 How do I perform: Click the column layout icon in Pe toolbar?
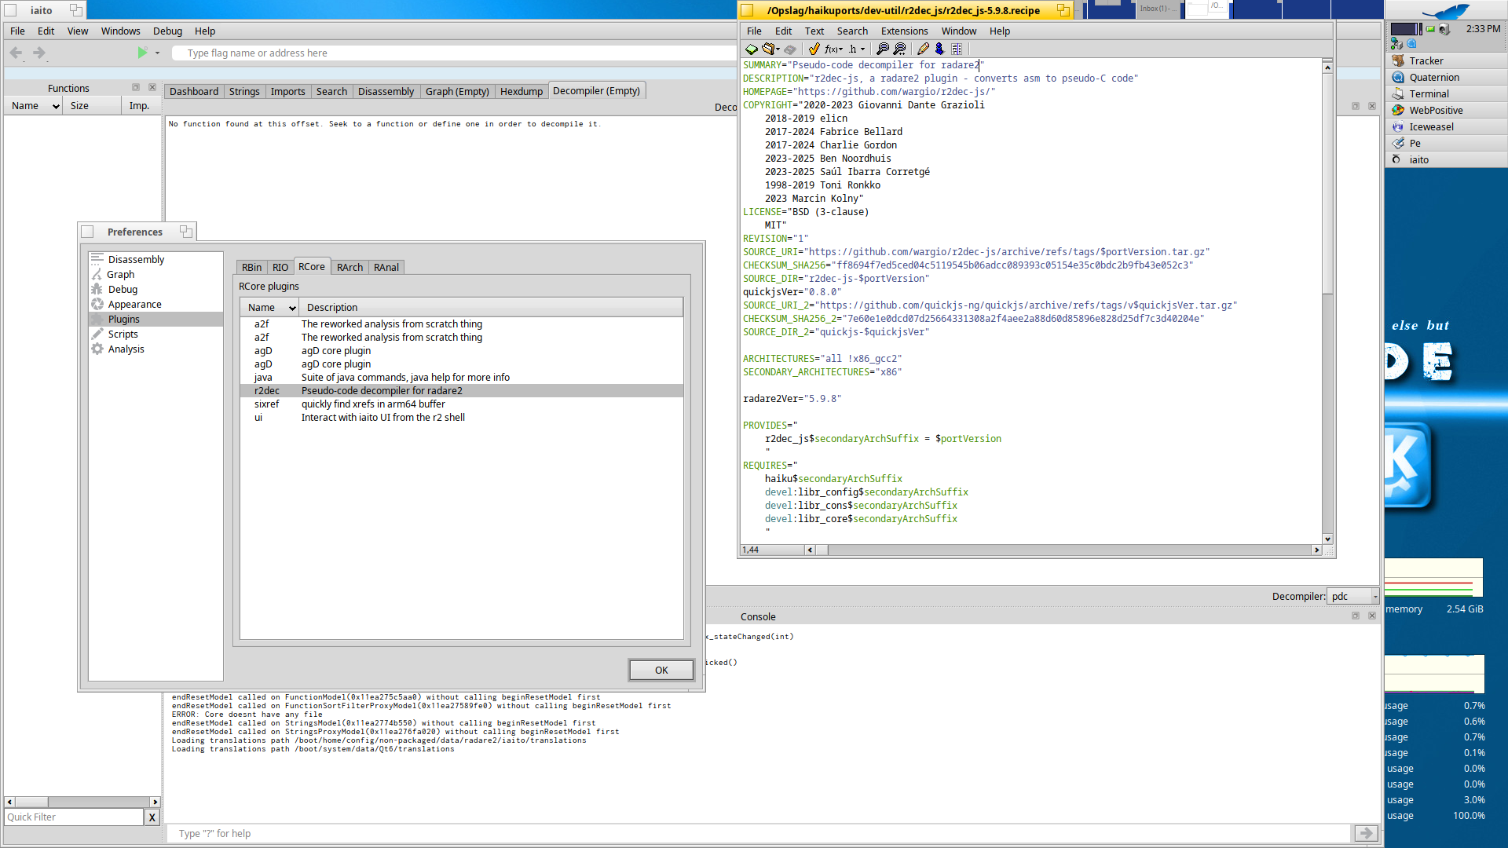957,49
